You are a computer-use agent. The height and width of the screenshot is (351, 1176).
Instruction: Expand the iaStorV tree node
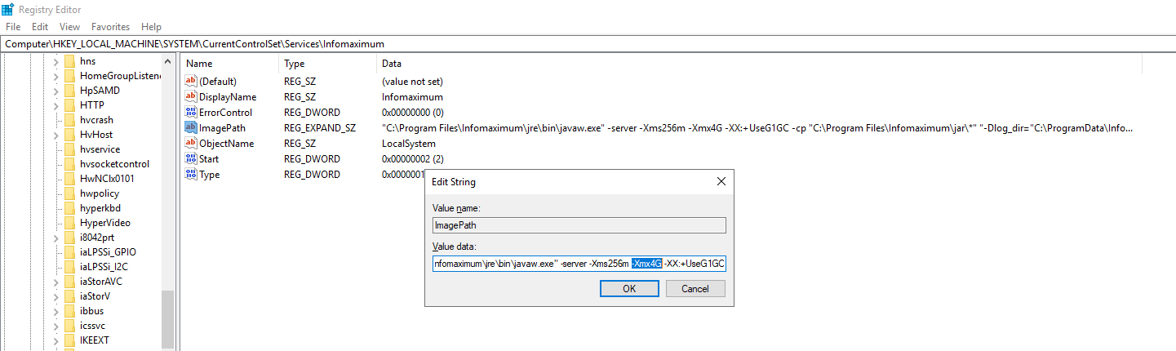[56, 296]
